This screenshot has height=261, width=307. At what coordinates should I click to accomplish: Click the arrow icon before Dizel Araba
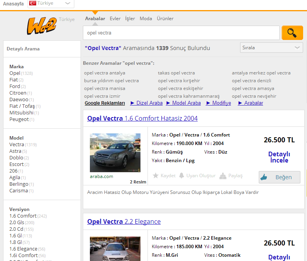tap(132, 103)
